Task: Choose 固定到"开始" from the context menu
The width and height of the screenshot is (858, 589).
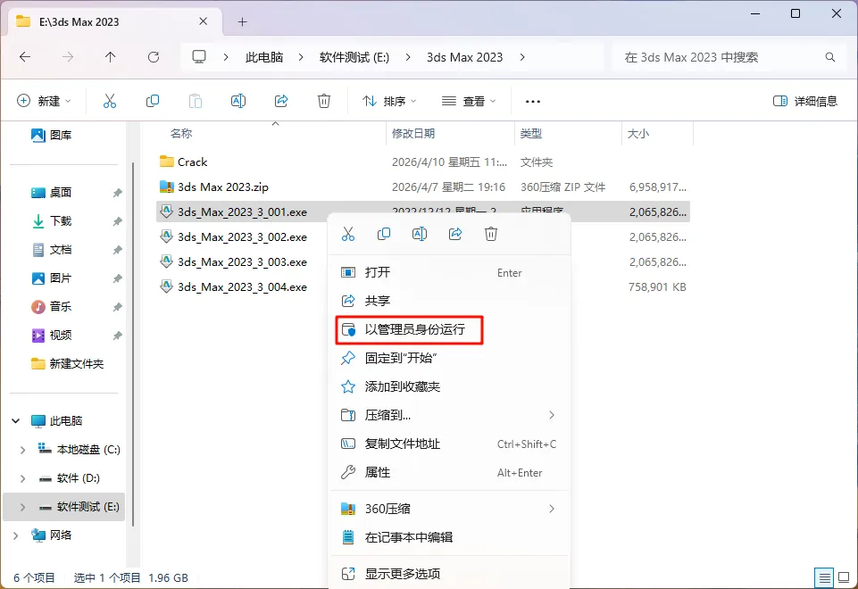Action: click(449, 358)
